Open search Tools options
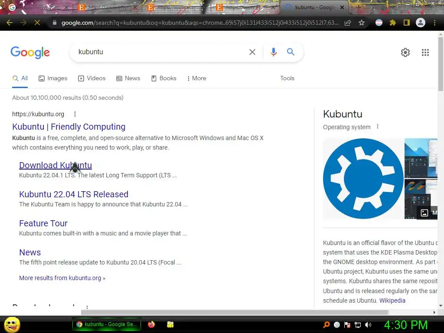 coord(287,78)
